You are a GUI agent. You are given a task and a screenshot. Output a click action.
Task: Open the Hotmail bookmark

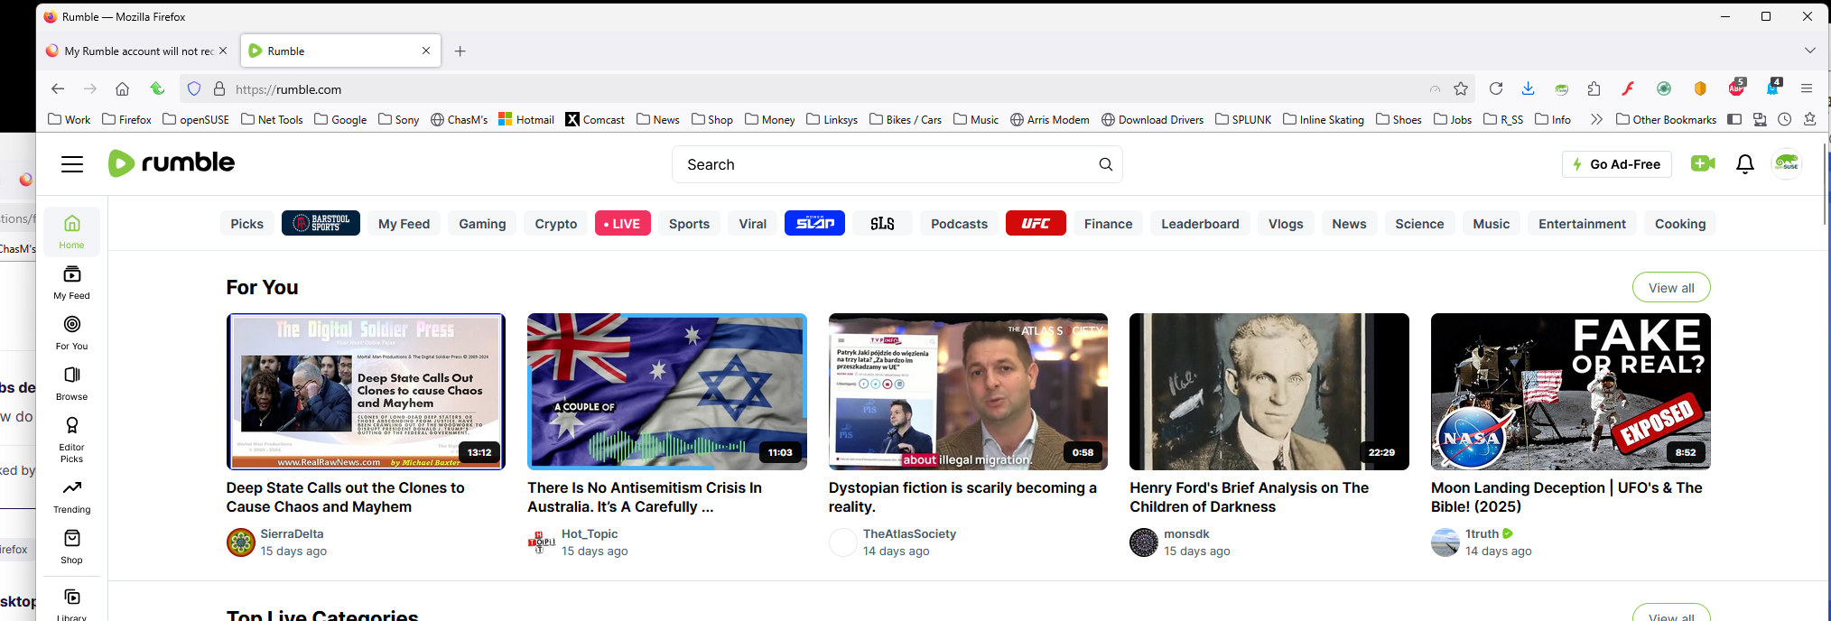[526, 119]
